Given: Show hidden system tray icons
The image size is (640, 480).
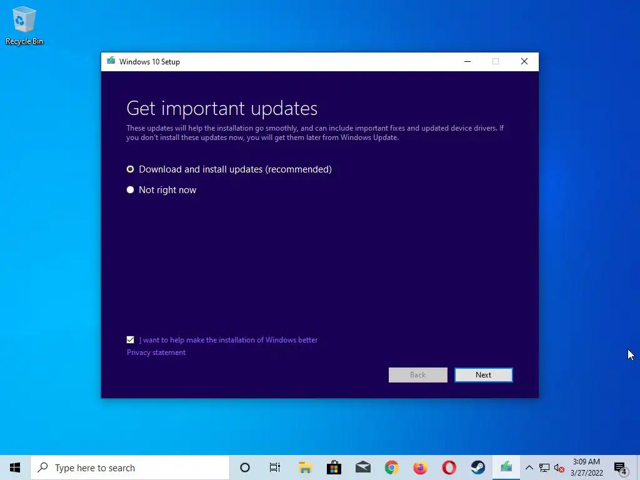Looking at the screenshot, I should pyautogui.click(x=529, y=467).
